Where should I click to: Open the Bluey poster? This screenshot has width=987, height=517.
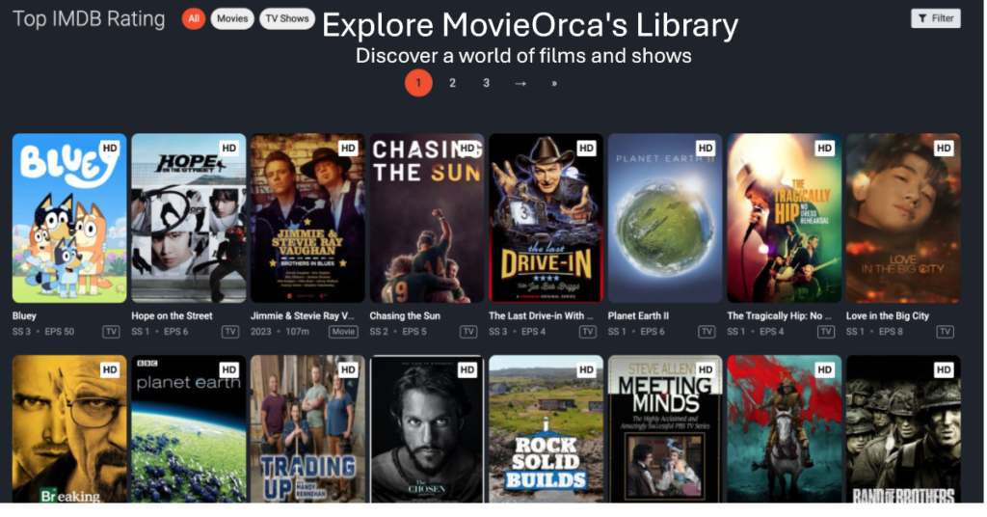pos(69,218)
